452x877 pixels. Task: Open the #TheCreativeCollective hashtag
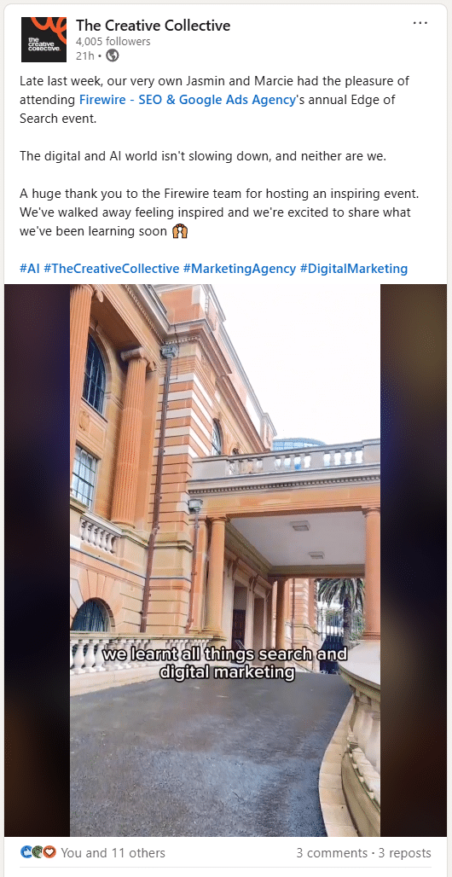pos(112,269)
